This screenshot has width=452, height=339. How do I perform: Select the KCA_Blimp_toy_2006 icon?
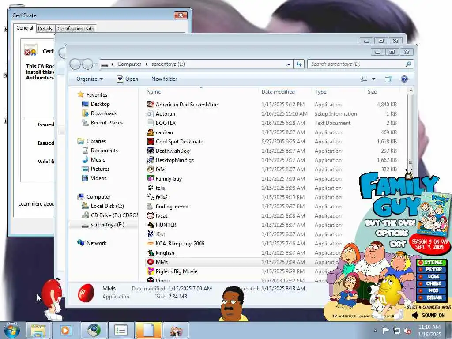point(150,244)
